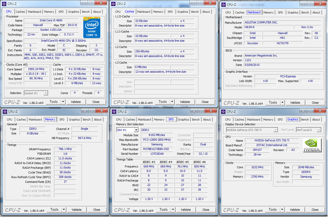Screen dimensions: 328x218
Task: Click the Row Refresh Cycle Time '208 clocks'
Action: [x=65, y=177]
